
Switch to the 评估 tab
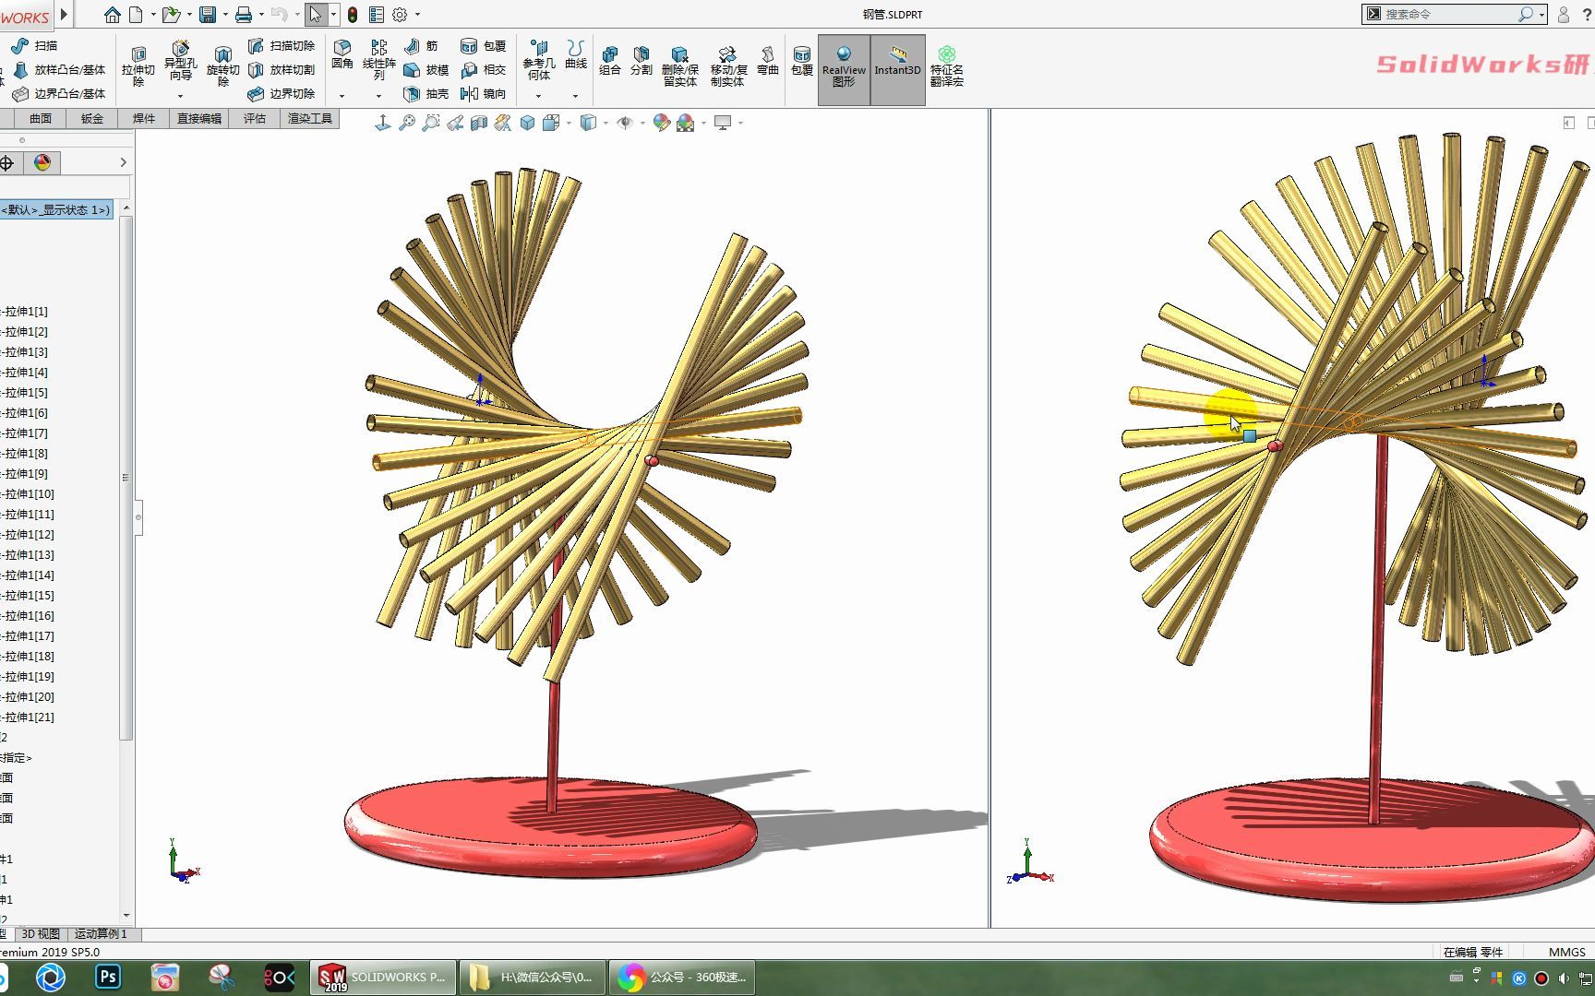(x=254, y=118)
